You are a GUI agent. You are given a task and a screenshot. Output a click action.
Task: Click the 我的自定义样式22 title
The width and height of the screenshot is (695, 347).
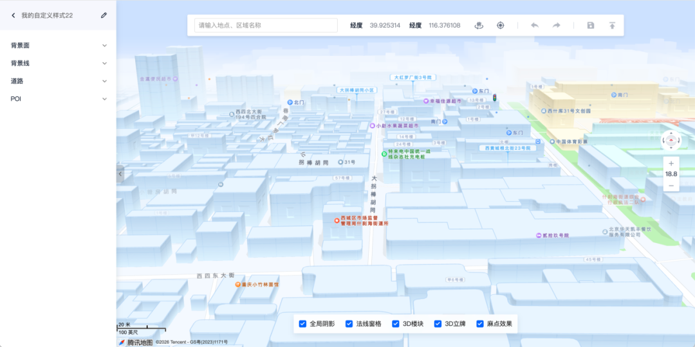(x=47, y=15)
